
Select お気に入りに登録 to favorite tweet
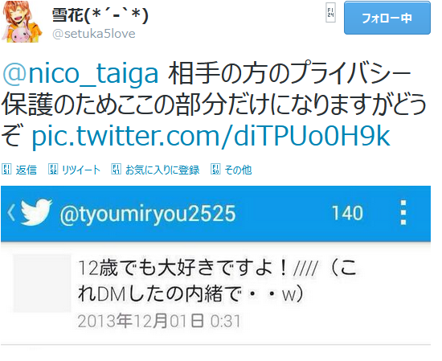[162, 170]
